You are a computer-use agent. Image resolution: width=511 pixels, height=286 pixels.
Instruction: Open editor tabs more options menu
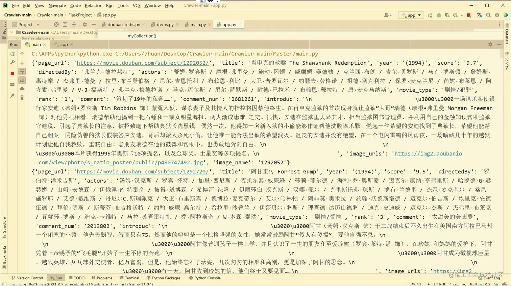coord(499,24)
